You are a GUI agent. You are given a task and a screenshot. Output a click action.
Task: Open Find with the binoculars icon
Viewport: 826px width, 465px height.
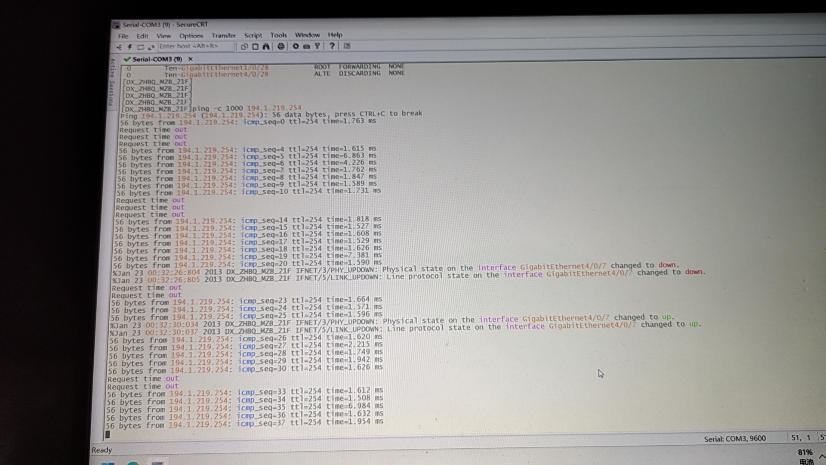[266, 46]
